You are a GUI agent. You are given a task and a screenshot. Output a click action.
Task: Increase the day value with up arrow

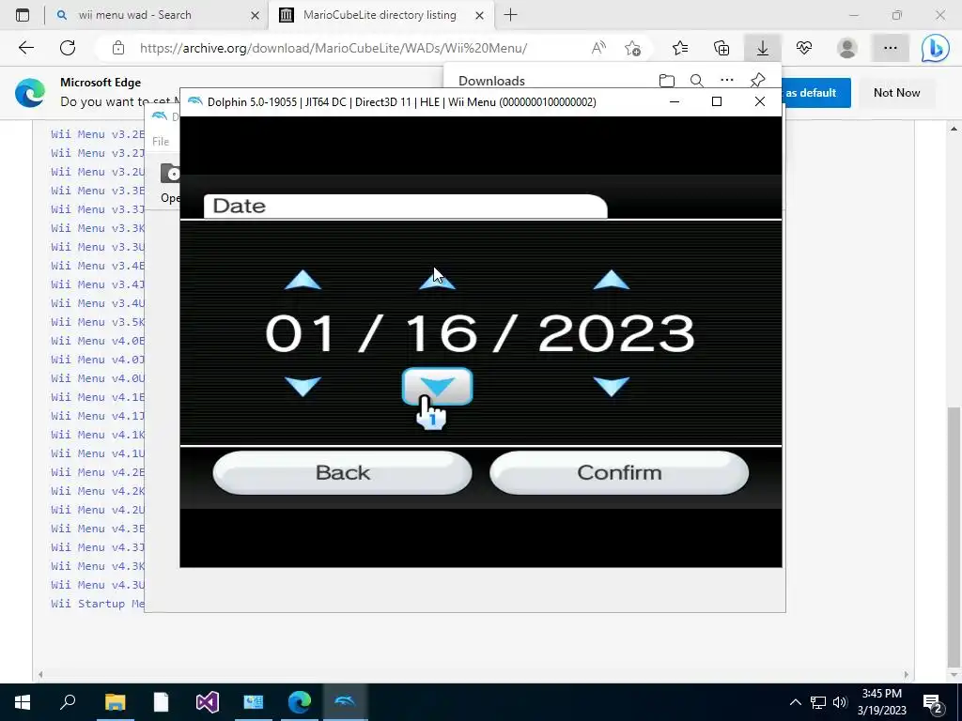[x=438, y=280]
